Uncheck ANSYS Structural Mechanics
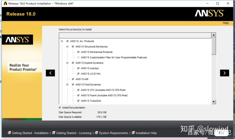Viewport: 235px width, 139px height. (x=73, y=47)
